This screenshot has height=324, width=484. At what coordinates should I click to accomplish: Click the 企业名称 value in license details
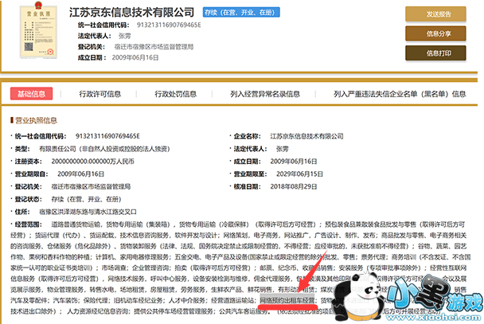(x=306, y=136)
